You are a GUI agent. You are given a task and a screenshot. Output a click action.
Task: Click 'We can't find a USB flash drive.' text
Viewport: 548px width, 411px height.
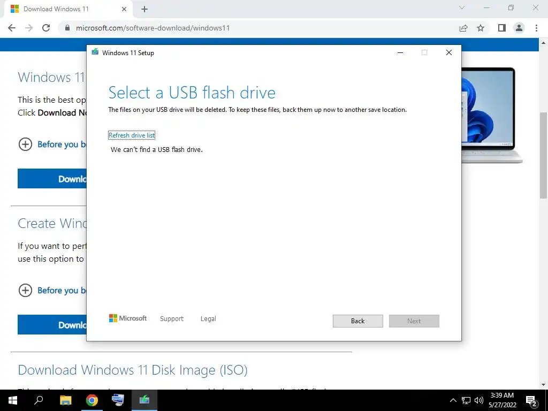click(x=157, y=150)
